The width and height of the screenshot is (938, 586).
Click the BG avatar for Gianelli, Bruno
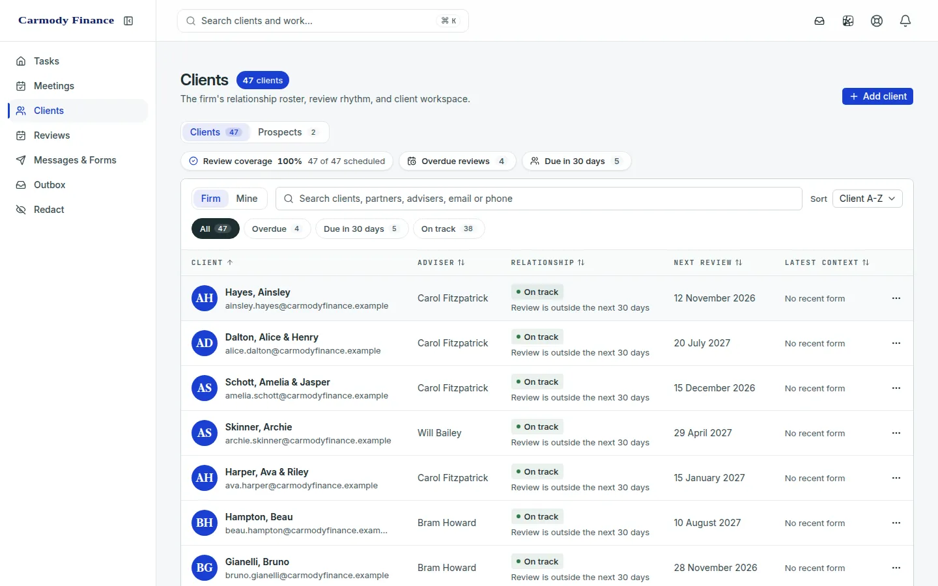205,568
